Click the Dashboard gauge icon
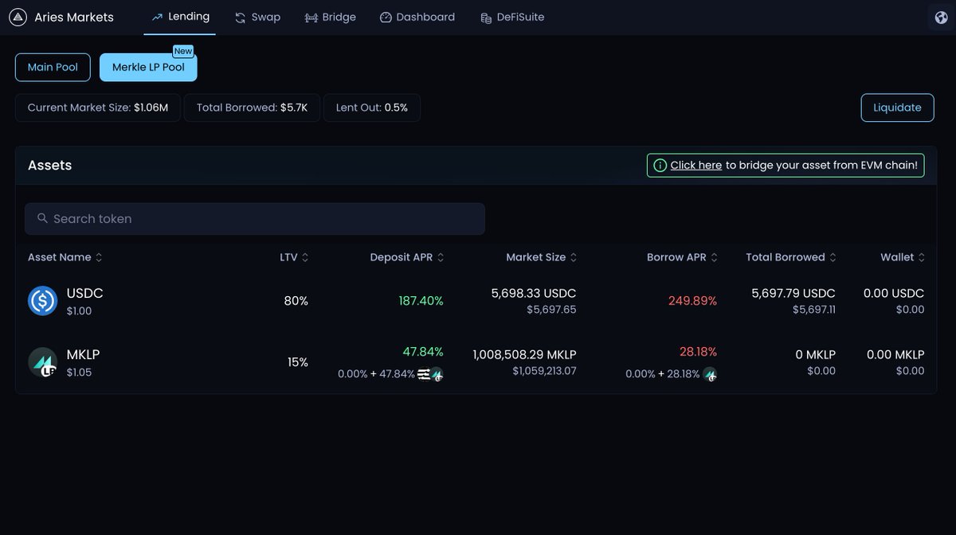956x535 pixels. point(386,18)
